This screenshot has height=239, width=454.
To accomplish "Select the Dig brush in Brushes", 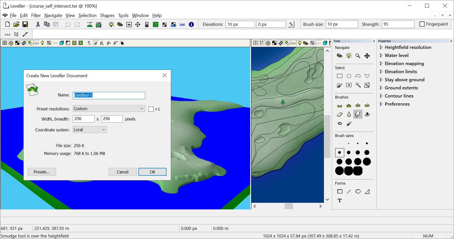I will pyautogui.click(x=340, y=106).
